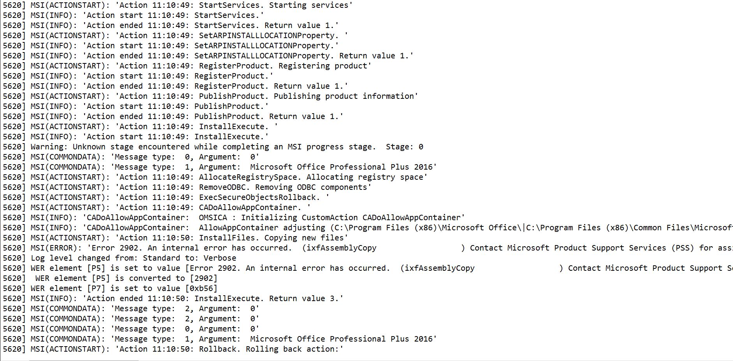Screen dimensions: 733x361
Task: Click 'Allocating registry space' text
Action: pyautogui.click(x=365, y=177)
